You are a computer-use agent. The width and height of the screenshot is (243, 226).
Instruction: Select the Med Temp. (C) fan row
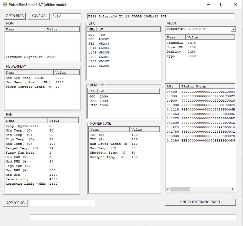click(x=41, y=135)
